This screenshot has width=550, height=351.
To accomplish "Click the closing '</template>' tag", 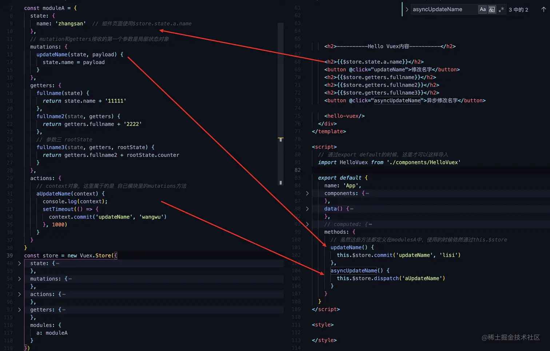I will [x=329, y=132].
